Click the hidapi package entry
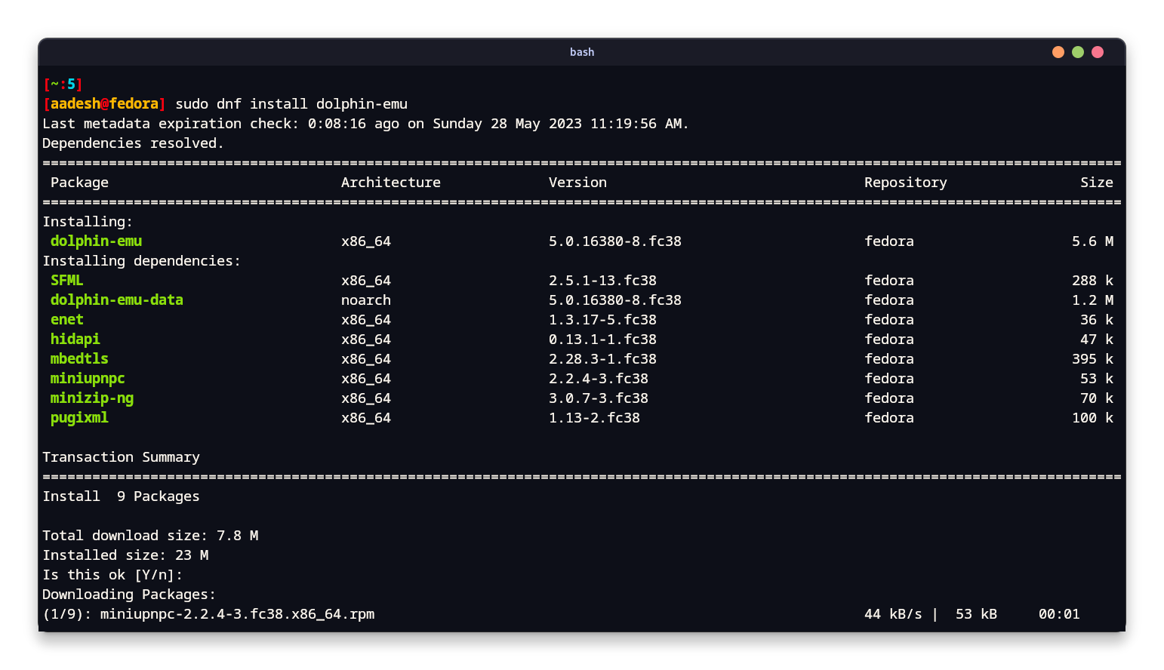The height and width of the screenshot is (670, 1164). [75, 339]
